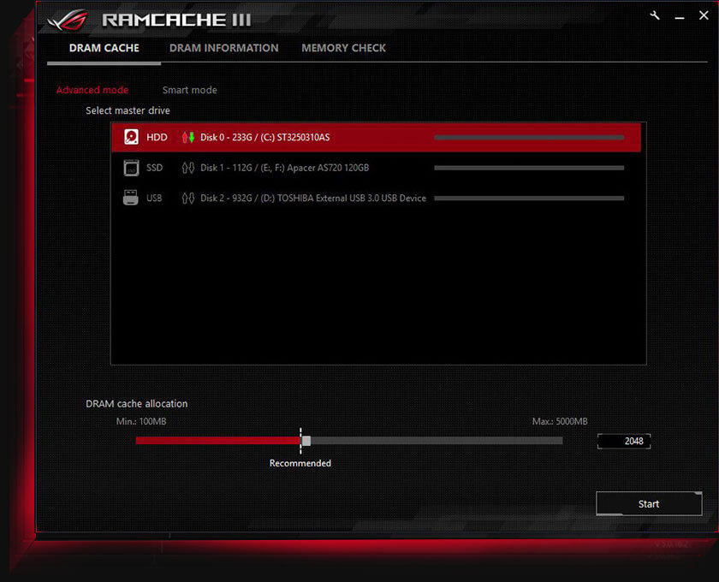719x582 pixels.
Task: Minimize the RAMCache III window
Action: coord(680,16)
